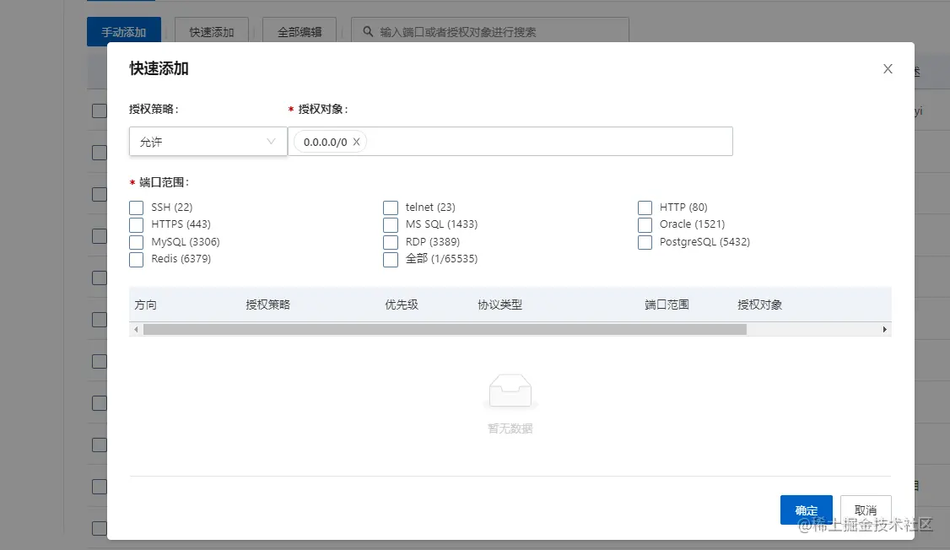The image size is (950, 550).
Task: Check the 全部 (1/65535) port checkbox
Action: [391, 259]
